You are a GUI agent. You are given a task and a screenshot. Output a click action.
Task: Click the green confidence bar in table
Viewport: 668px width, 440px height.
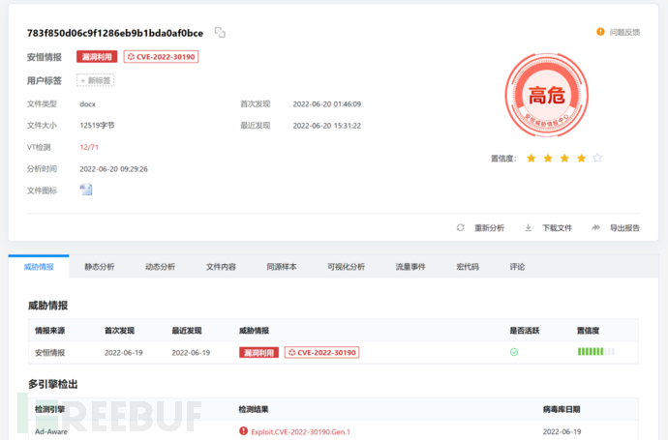[x=595, y=351]
